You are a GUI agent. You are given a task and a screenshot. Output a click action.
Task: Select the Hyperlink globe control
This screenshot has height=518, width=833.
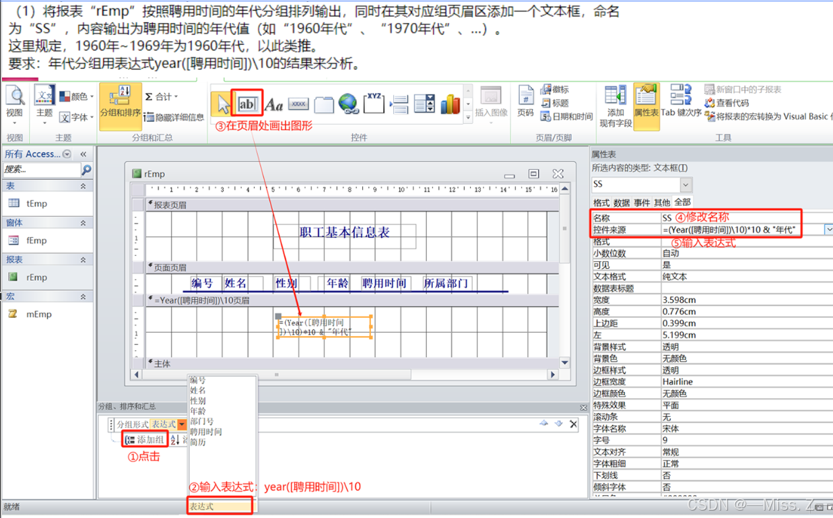(348, 104)
